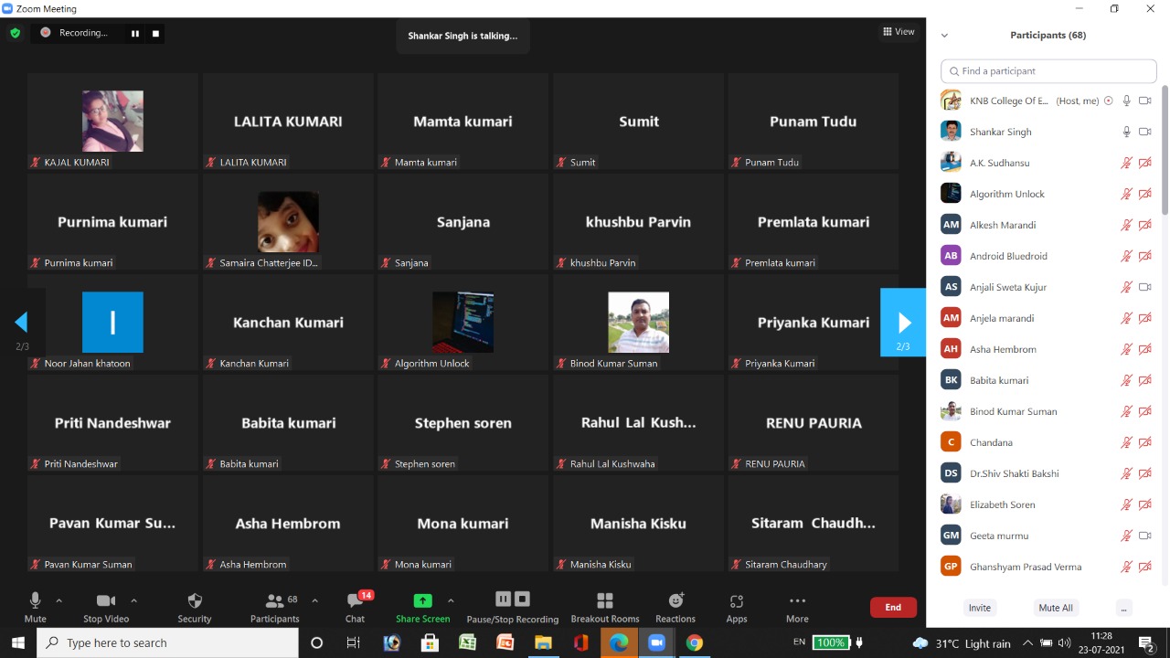1170x658 pixels.
Task: Toggle KNB College host camera icon
Action: pyautogui.click(x=1144, y=101)
